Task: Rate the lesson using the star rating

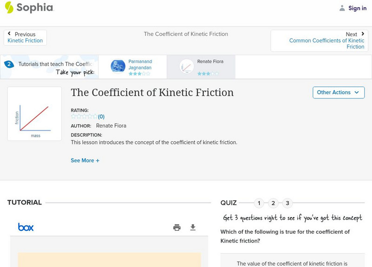Action: (84, 117)
